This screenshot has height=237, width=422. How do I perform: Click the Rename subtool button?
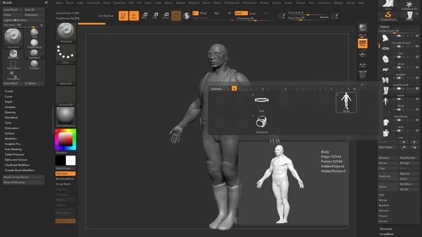(x=388, y=158)
